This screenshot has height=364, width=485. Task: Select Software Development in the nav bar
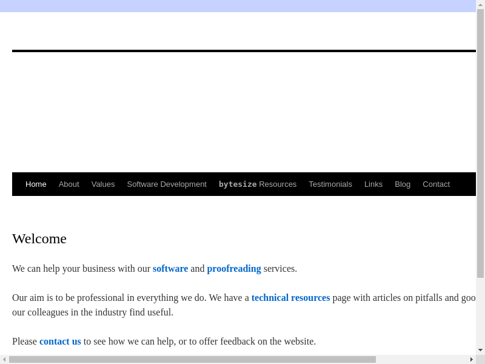167,184
